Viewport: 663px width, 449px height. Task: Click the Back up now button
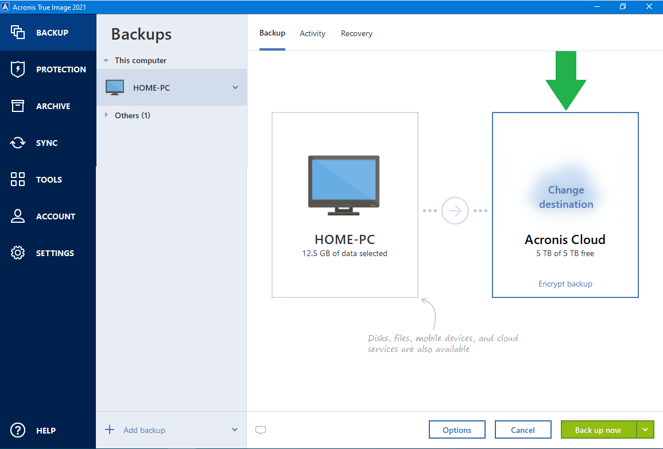click(x=598, y=429)
